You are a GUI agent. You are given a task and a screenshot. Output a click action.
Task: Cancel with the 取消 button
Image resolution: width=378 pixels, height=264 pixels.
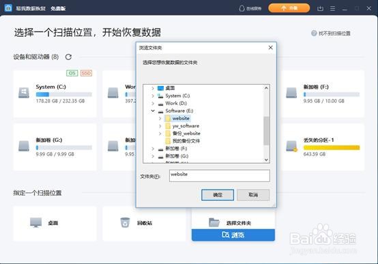[253, 195]
